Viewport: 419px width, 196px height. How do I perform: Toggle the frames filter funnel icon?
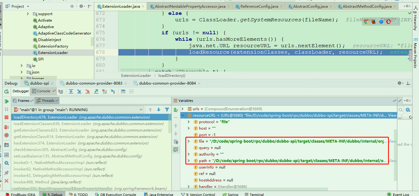(x=167, y=110)
